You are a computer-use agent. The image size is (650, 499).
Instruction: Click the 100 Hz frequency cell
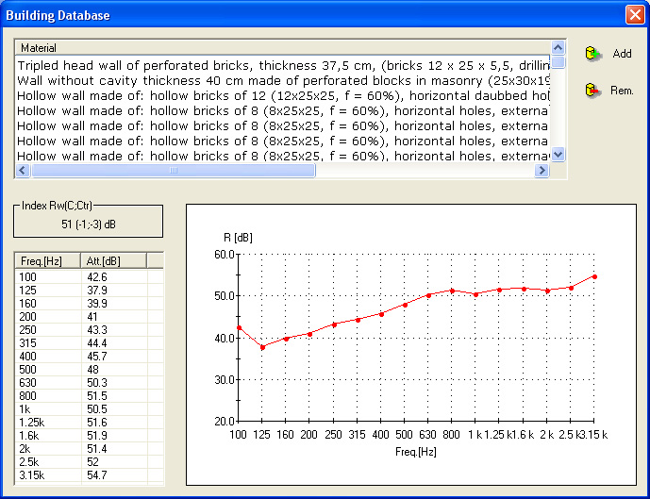pyautogui.click(x=48, y=276)
